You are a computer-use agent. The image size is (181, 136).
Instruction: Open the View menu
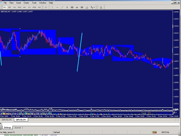click(11, 3)
